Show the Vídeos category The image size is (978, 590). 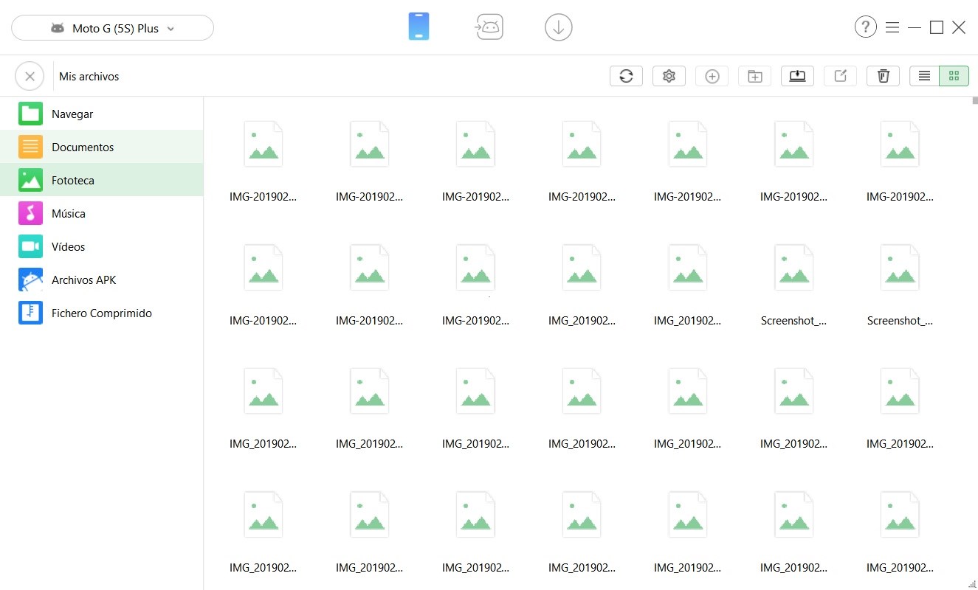[101, 246]
